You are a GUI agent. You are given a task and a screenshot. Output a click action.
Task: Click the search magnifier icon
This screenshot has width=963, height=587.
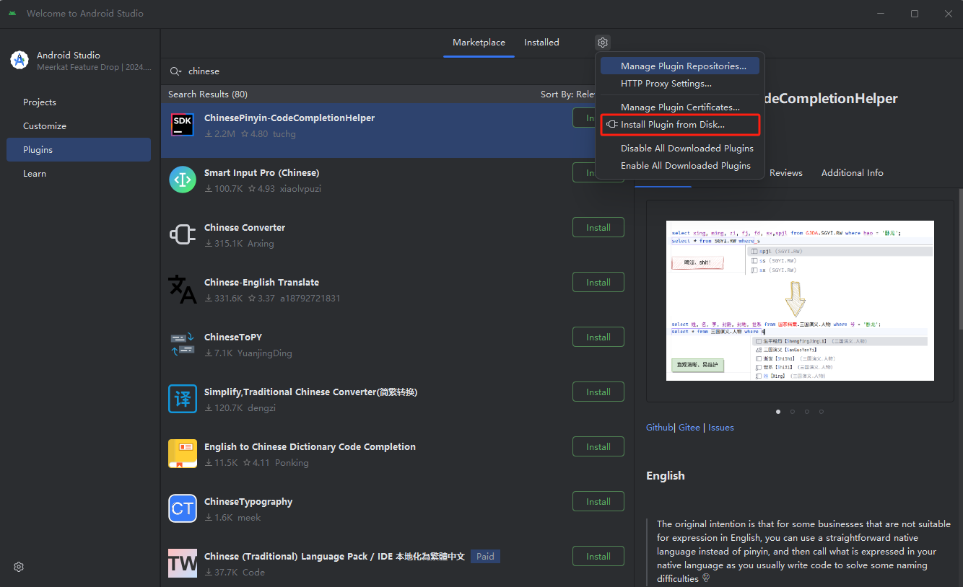click(x=175, y=71)
